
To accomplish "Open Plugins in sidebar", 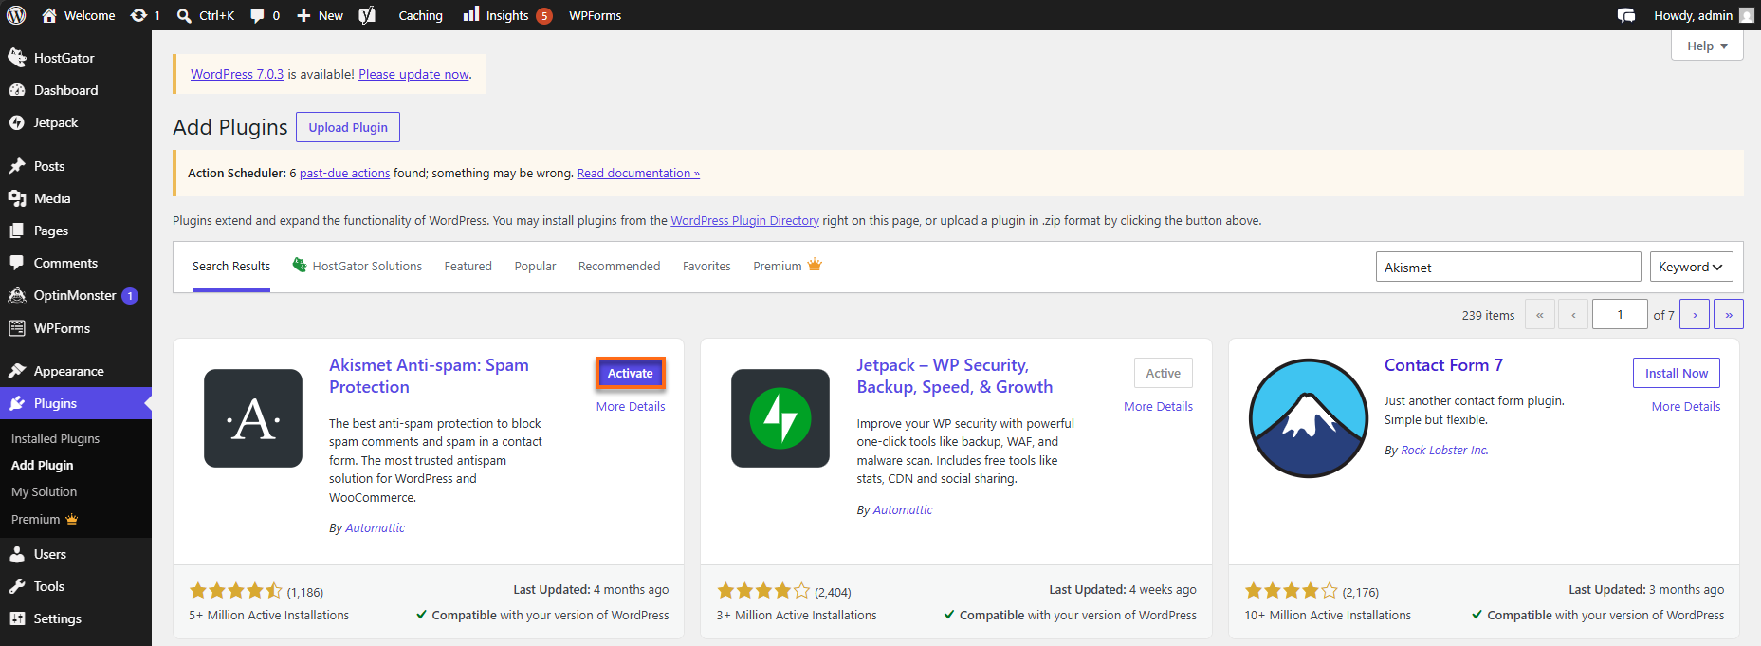I will coord(76,403).
